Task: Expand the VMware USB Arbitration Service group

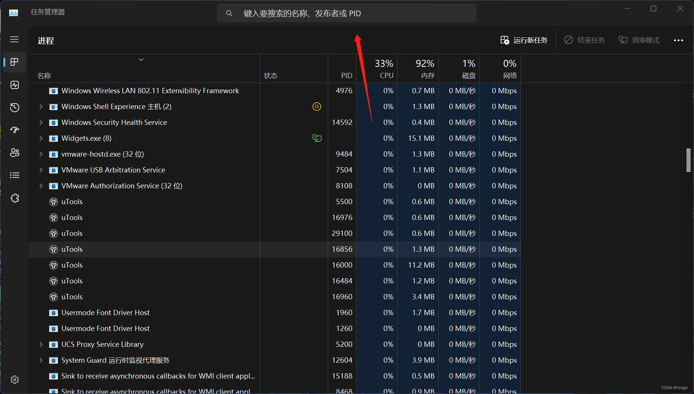Action: pos(41,170)
